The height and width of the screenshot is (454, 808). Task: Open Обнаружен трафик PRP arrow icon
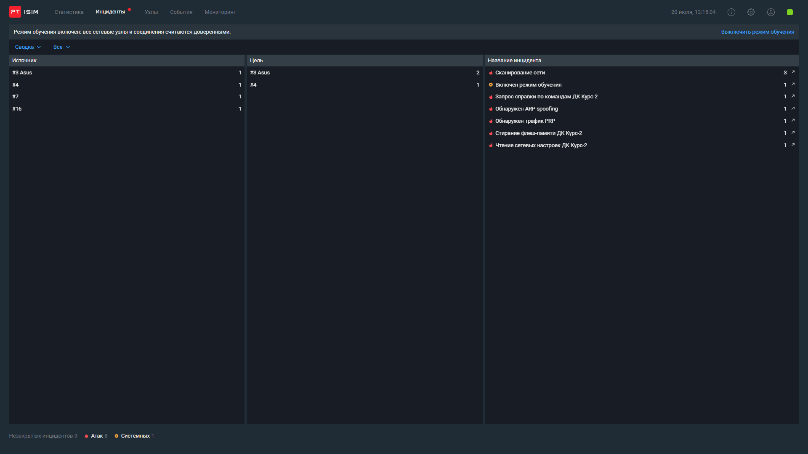click(x=793, y=121)
